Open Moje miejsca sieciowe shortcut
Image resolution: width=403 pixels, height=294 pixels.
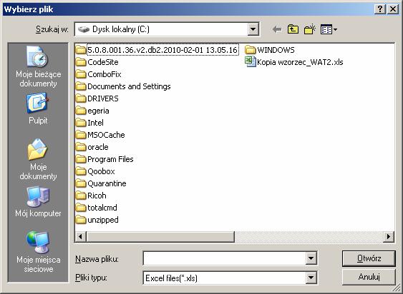point(38,252)
